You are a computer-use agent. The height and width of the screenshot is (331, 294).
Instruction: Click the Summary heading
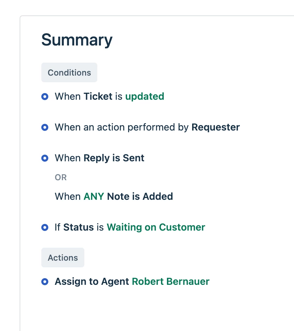pyautogui.click(x=77, y=40)
